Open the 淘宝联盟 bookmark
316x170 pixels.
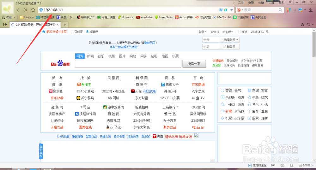pyautogui.click(x=203, y=17)
